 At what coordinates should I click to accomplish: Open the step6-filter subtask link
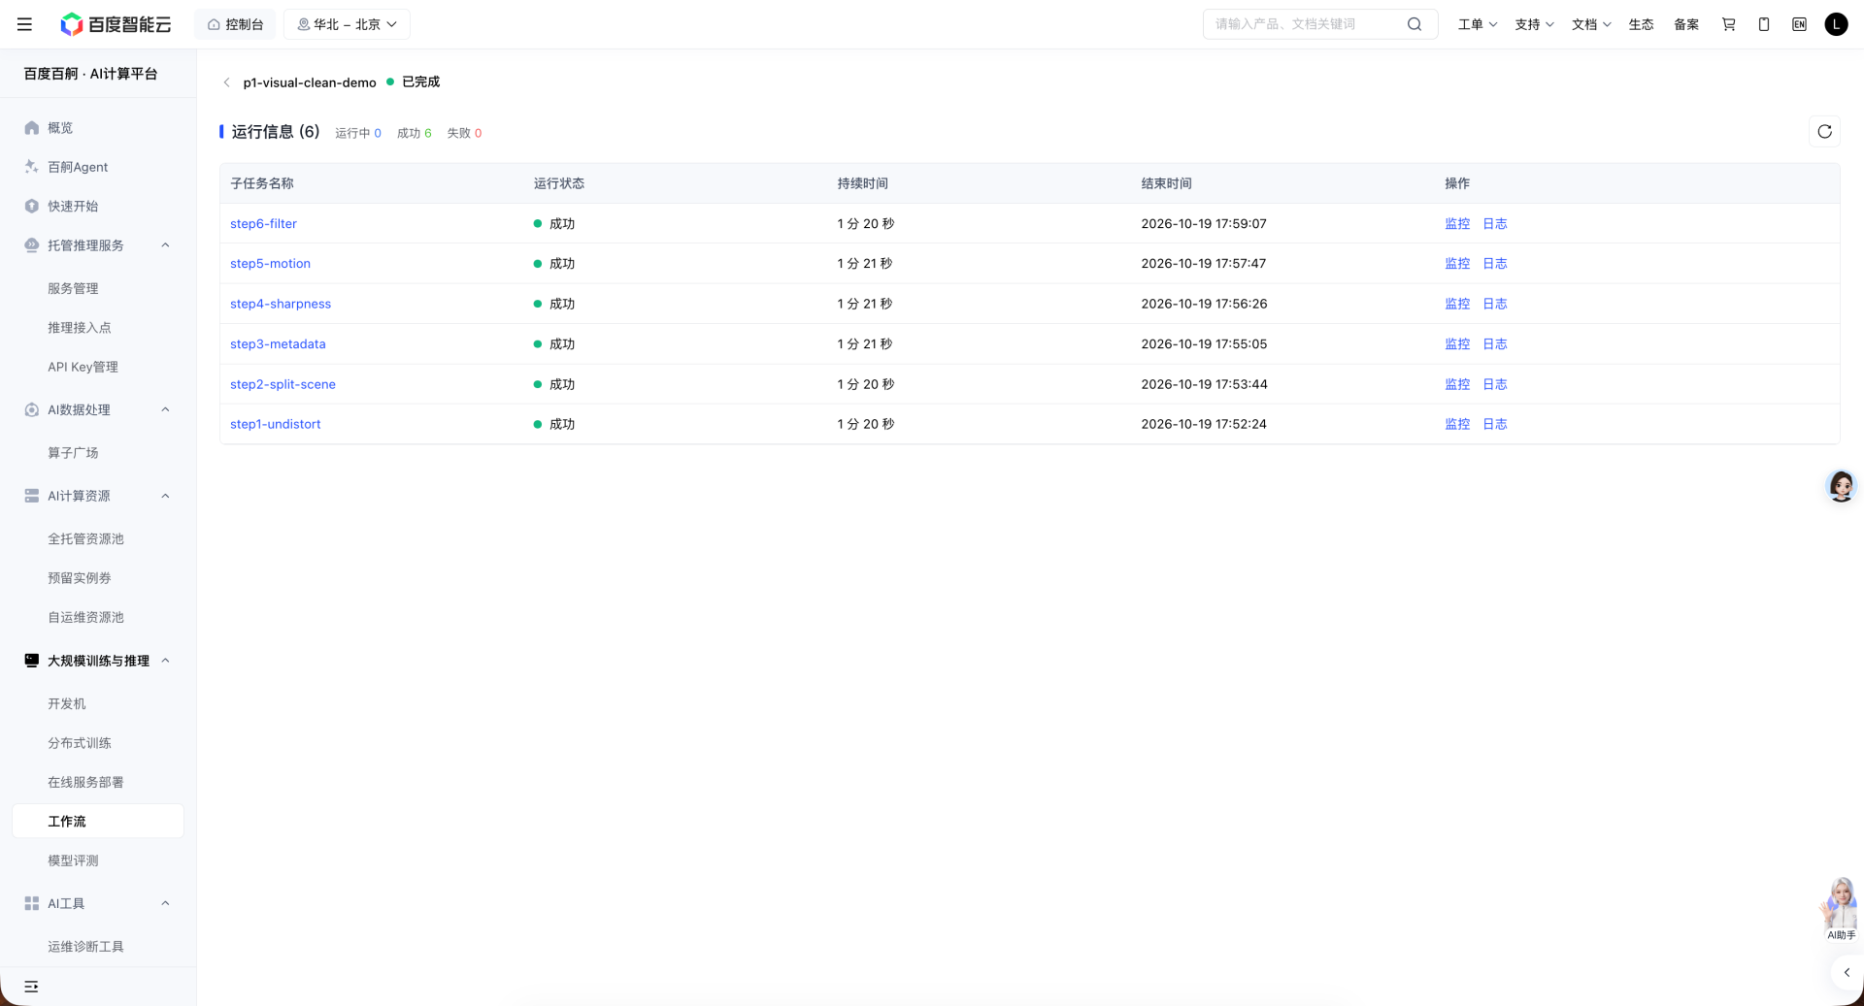263,224
